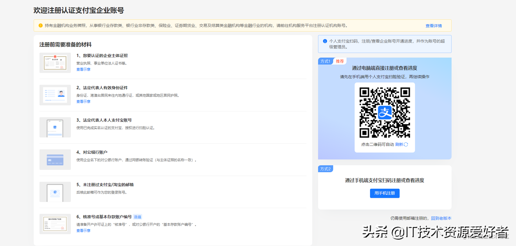Click text 使用已完成实名认证的支付宝，授权进行扫脸认证。

[116, 128]
